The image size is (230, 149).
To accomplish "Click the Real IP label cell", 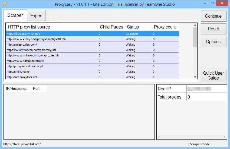I will coord(172,89).
